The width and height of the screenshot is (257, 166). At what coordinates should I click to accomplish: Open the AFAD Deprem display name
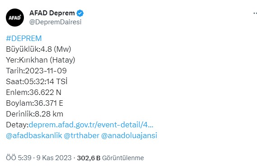[52, 13]
